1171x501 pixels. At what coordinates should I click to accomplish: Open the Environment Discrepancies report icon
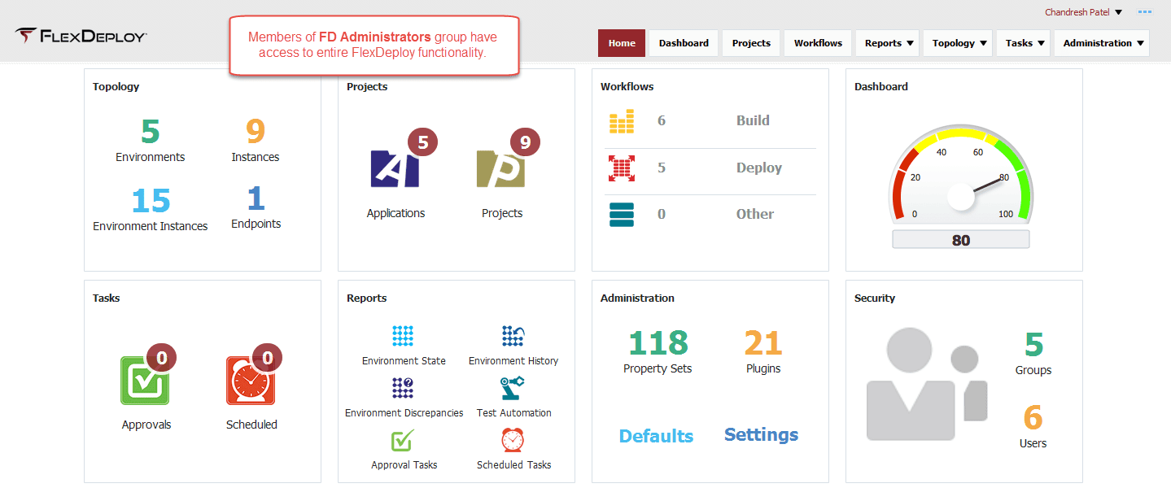(403, 388)
